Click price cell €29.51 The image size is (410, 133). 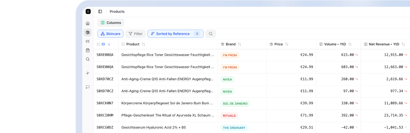click(307, 128)
